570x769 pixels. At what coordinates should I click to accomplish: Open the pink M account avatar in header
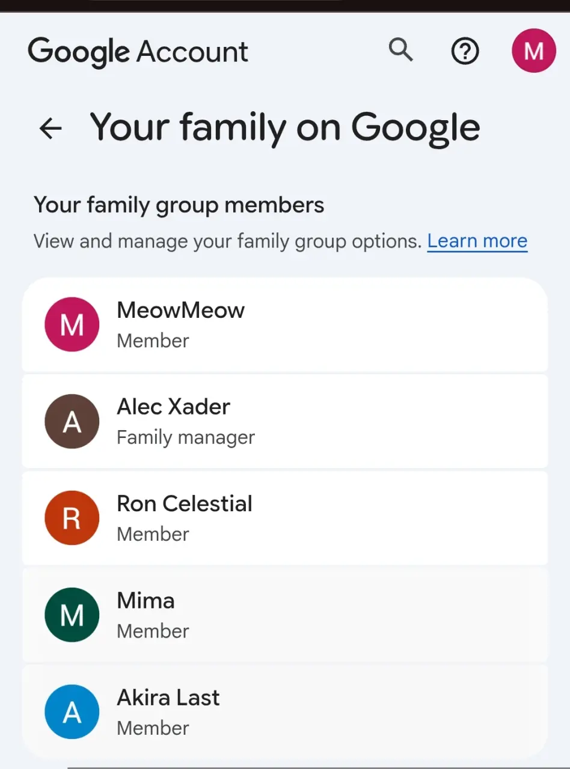pos(533,51)
